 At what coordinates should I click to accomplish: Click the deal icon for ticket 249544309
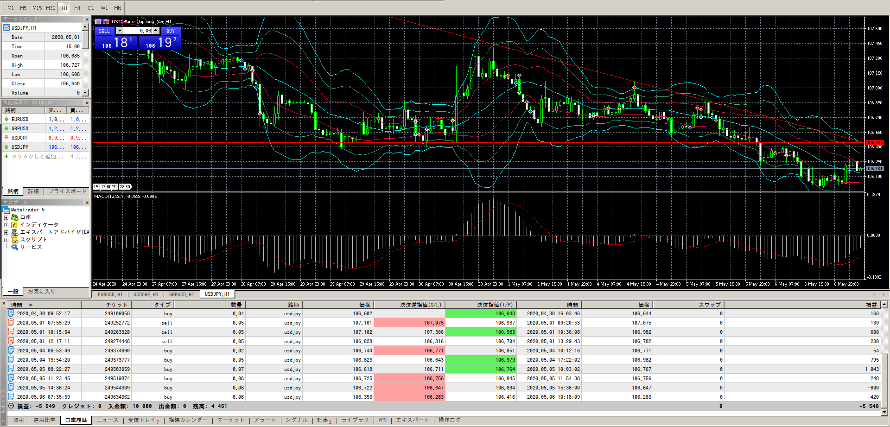(11, 388)
